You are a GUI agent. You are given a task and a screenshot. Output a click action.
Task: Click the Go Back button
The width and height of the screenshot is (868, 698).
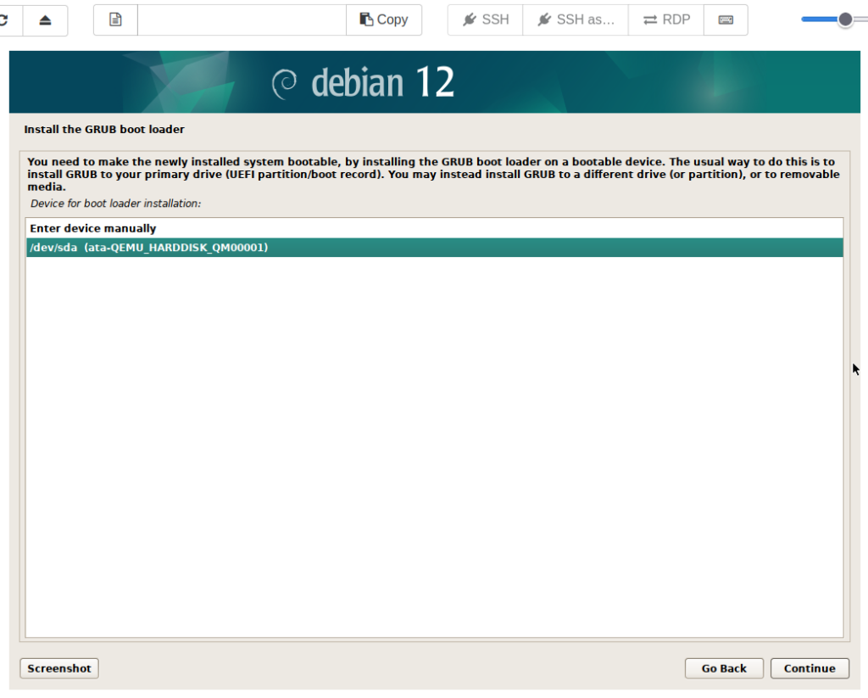point(724,668)
